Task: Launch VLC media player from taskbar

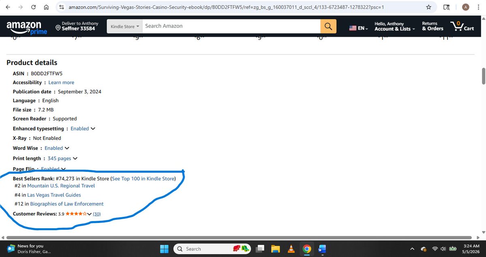Action: 291,249
